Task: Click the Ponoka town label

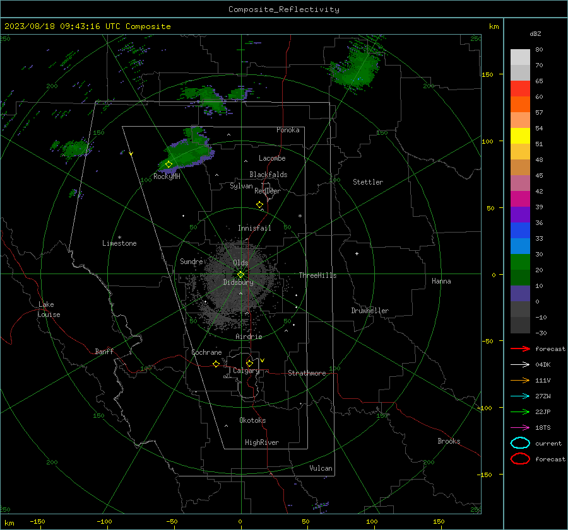Action: [288, 130]
